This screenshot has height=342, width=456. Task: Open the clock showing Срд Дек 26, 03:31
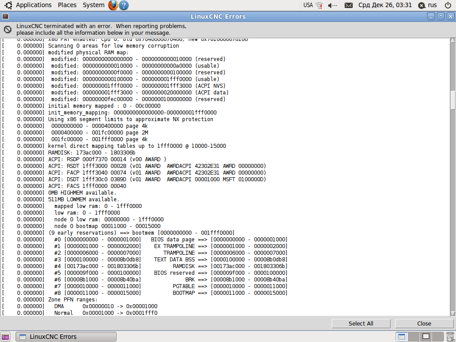(x=385, y=5)
